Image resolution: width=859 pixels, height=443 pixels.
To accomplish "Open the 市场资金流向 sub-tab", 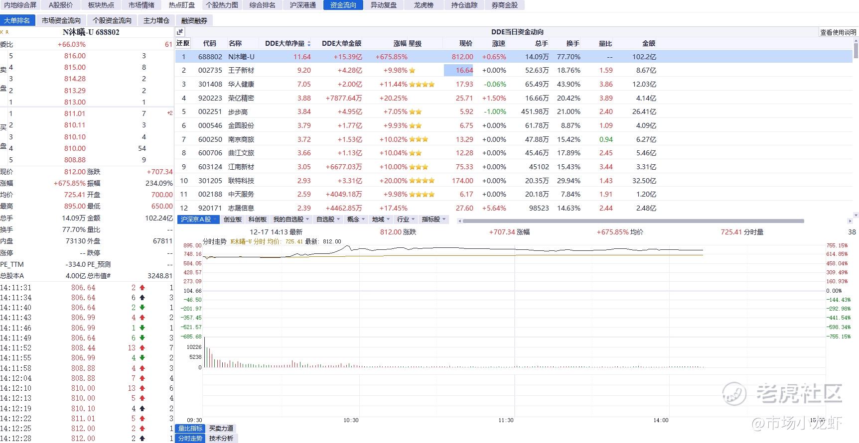I will (61, 20).
